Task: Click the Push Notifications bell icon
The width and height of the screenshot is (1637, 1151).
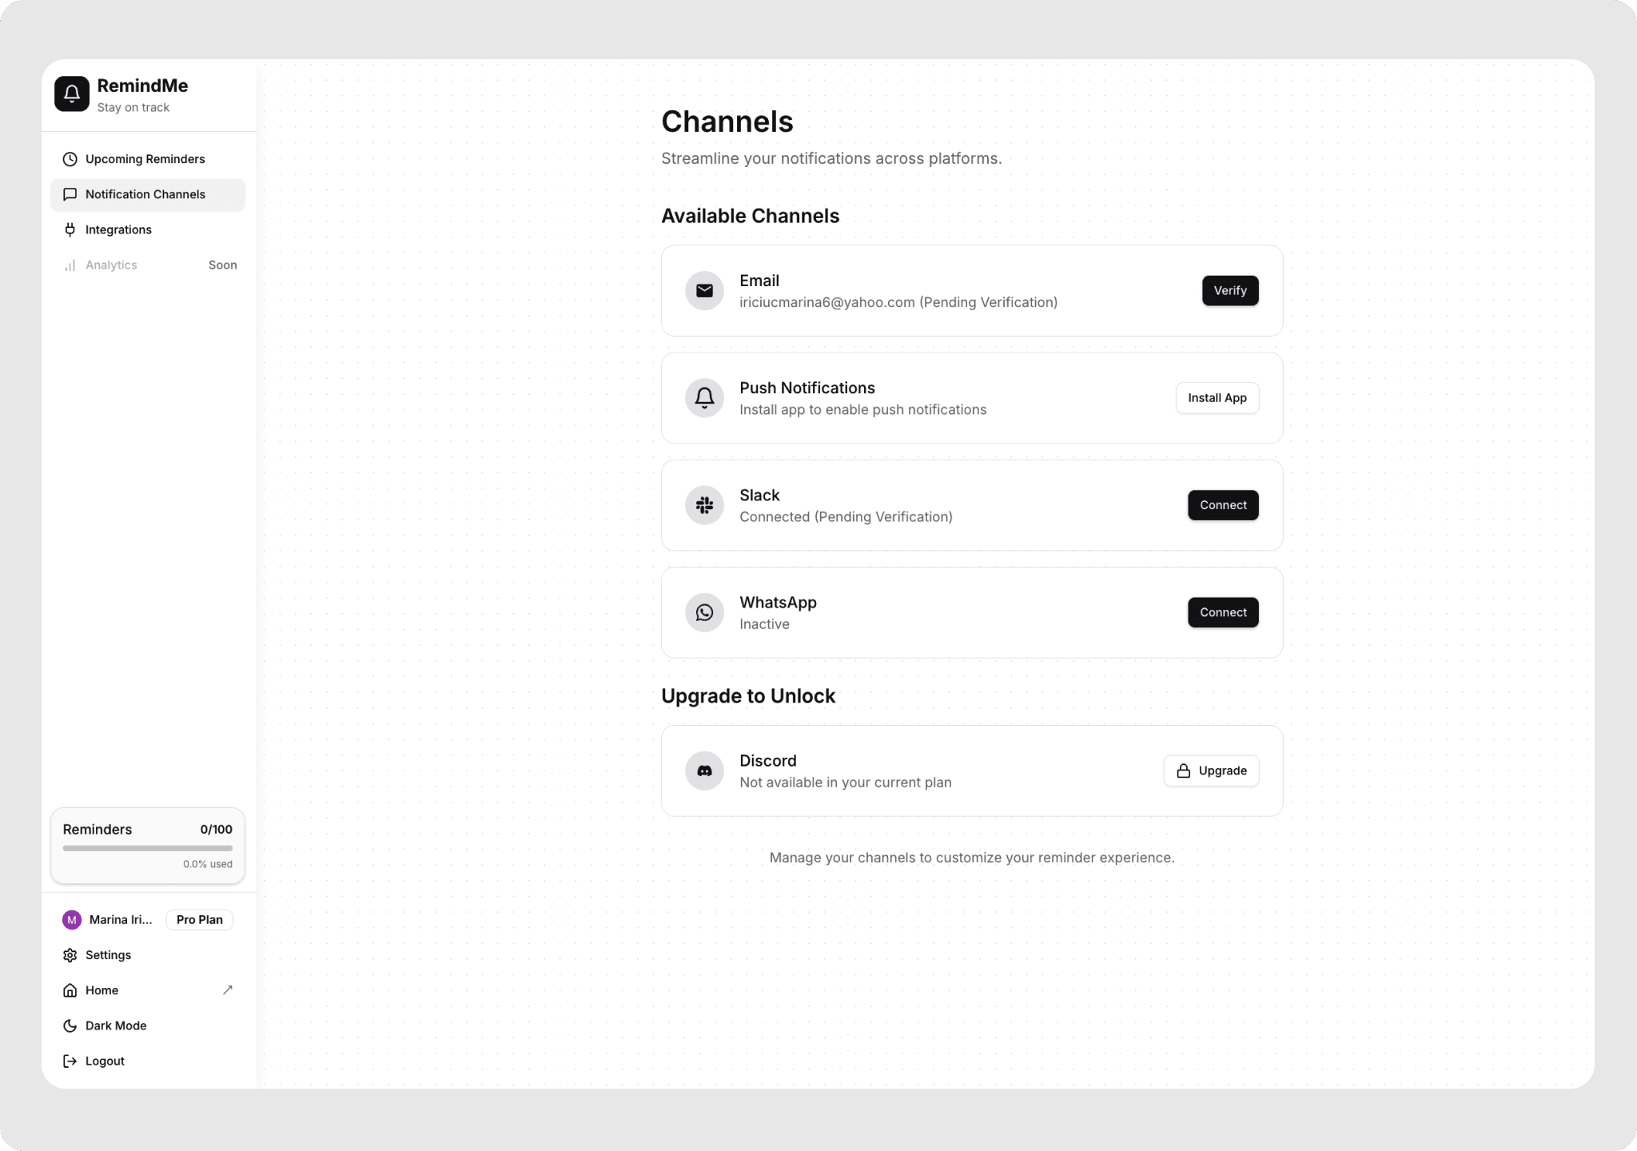Action: (704, 398)
